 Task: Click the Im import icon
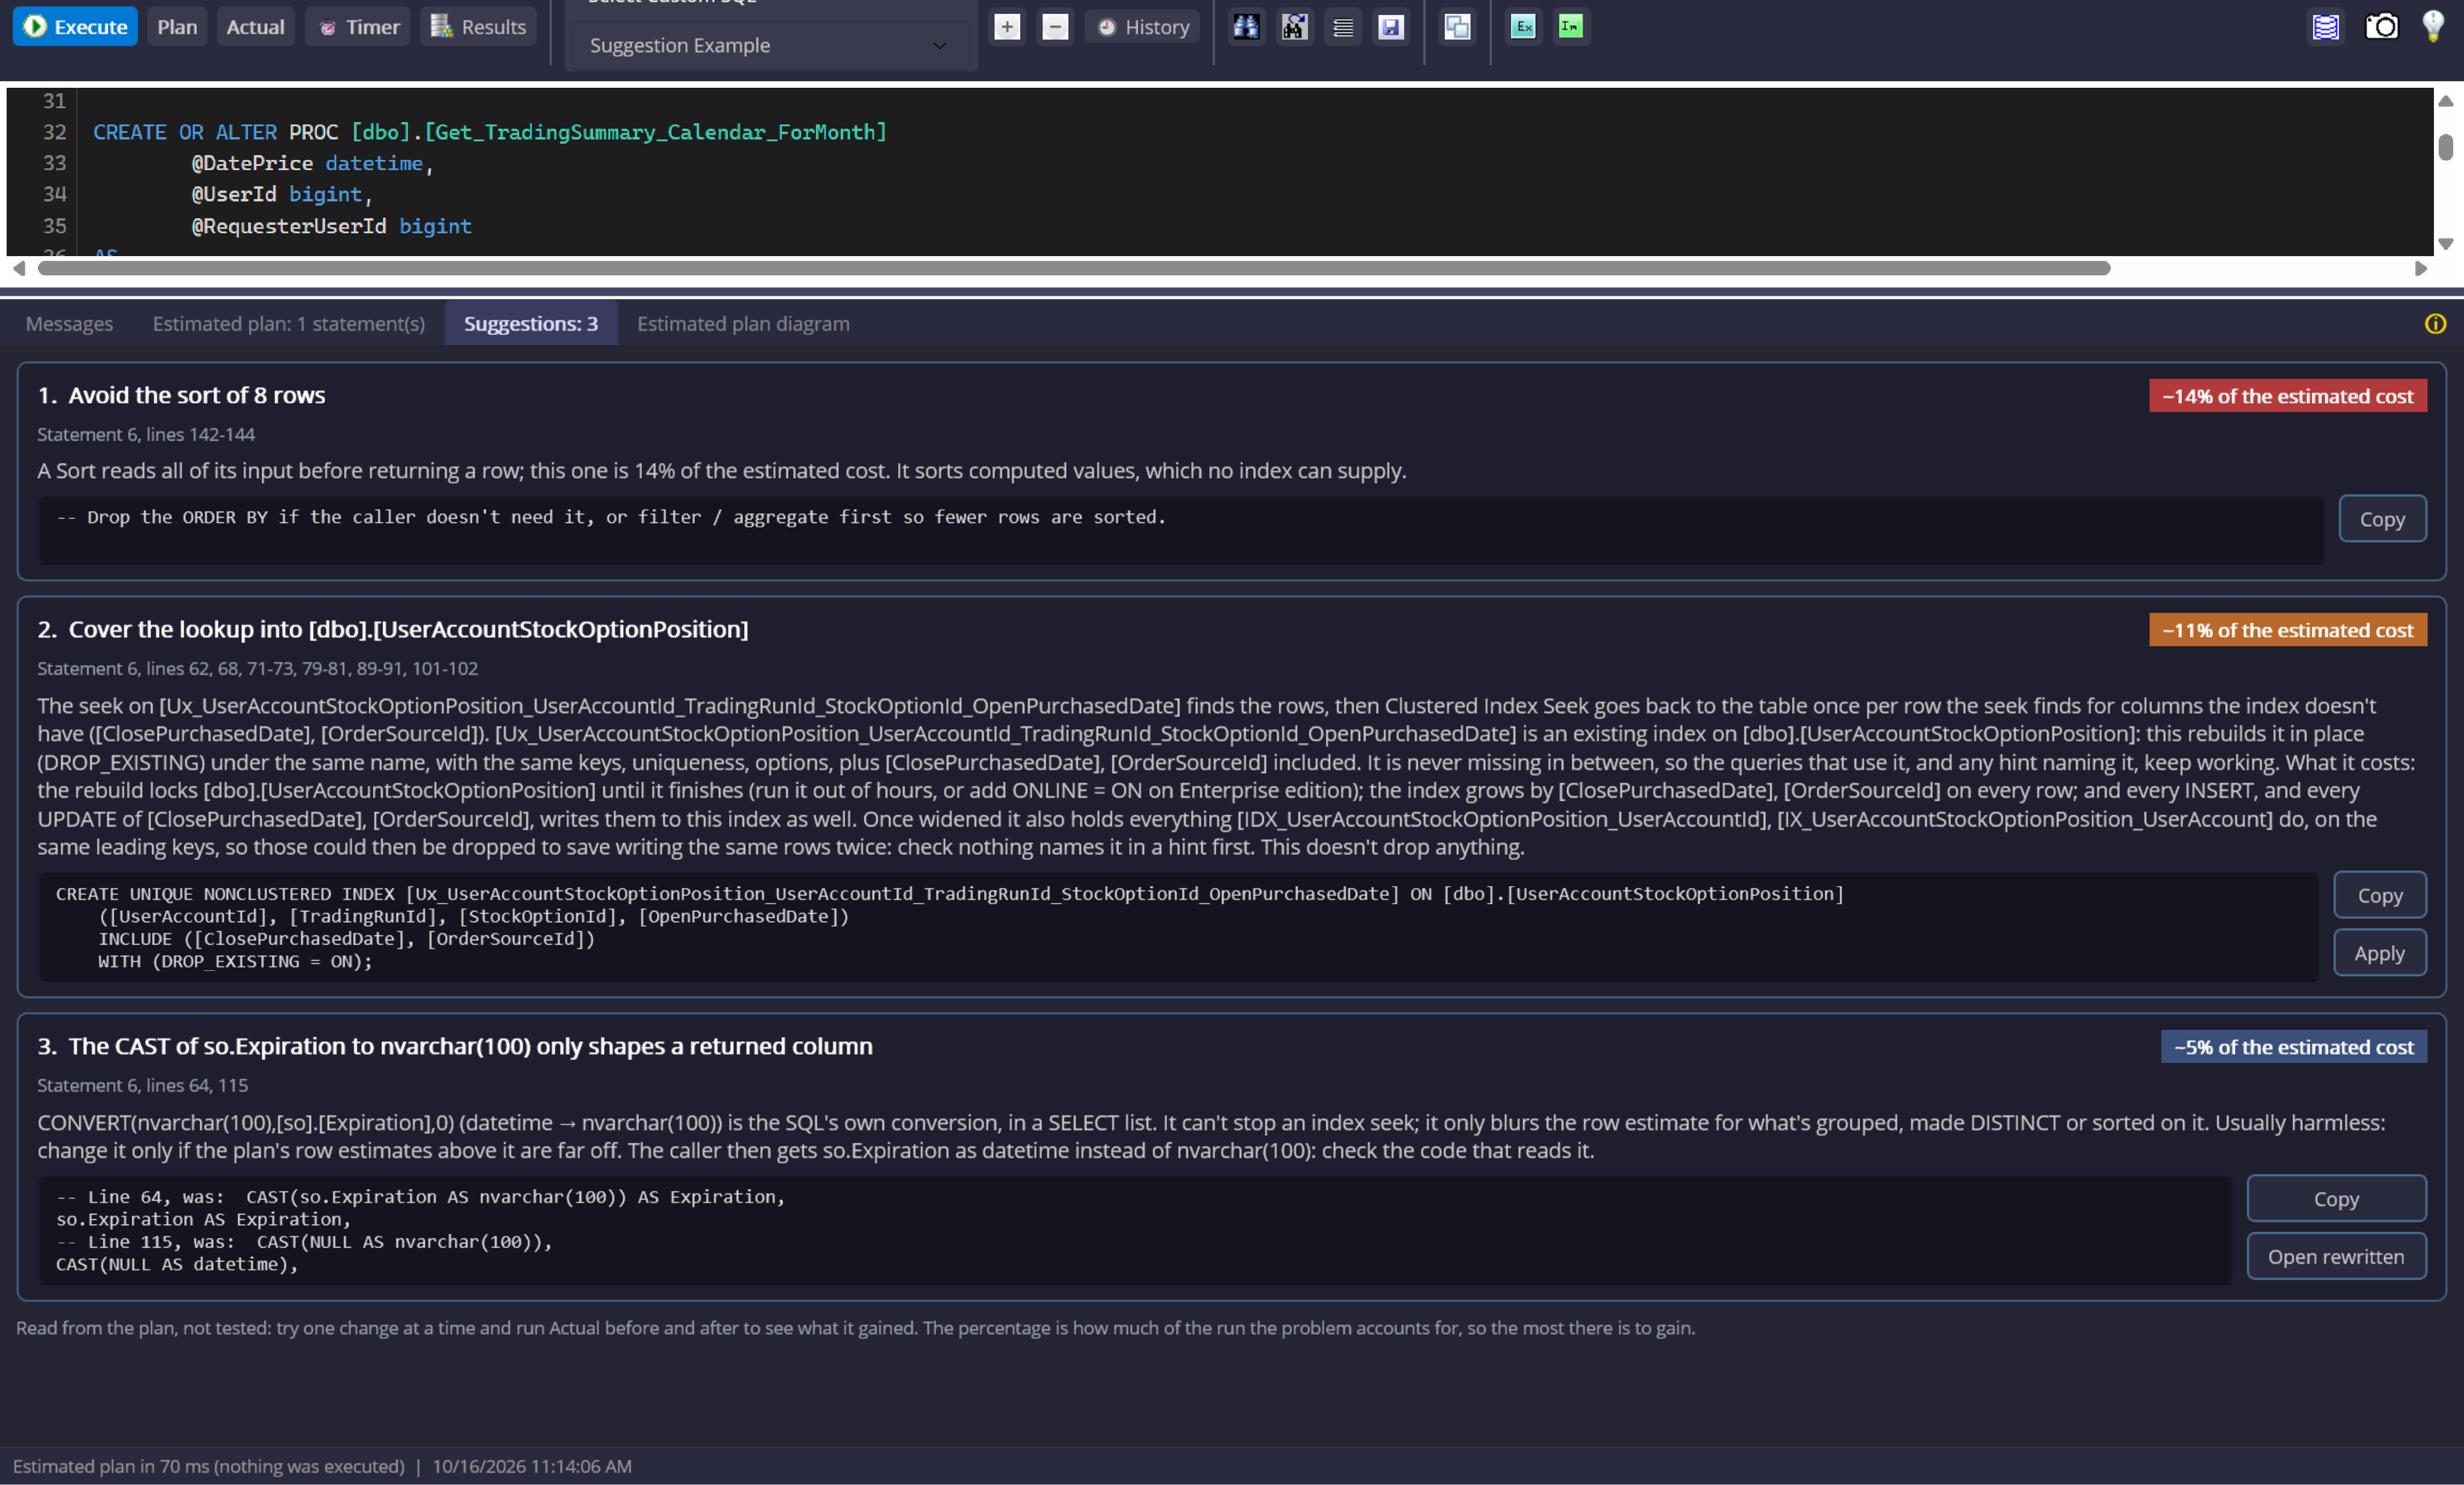click(1571, 27)
